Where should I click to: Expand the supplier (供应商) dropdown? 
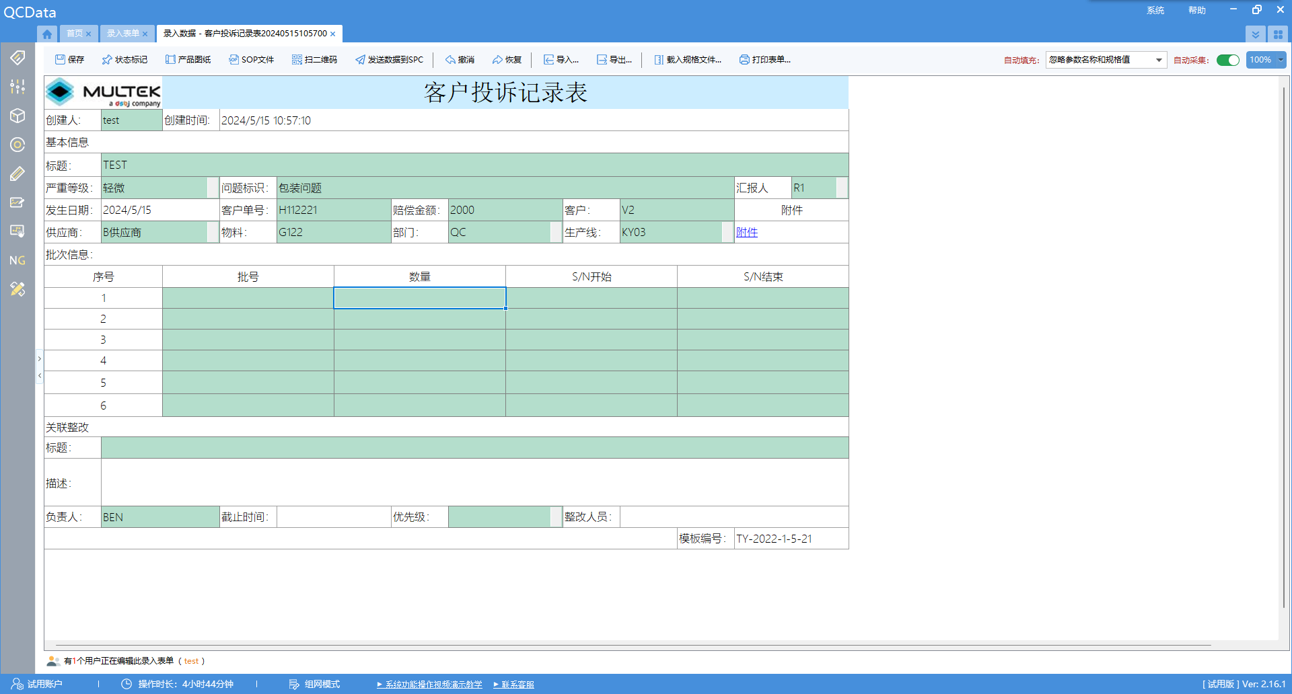coord(213,233)
